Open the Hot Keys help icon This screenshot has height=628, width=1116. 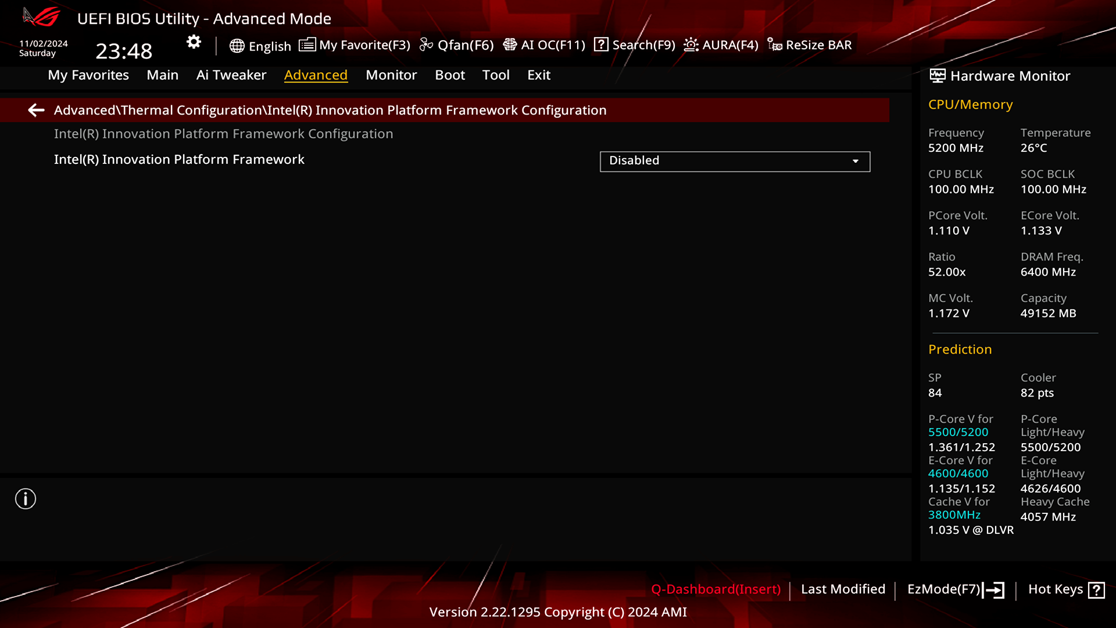1096,590
